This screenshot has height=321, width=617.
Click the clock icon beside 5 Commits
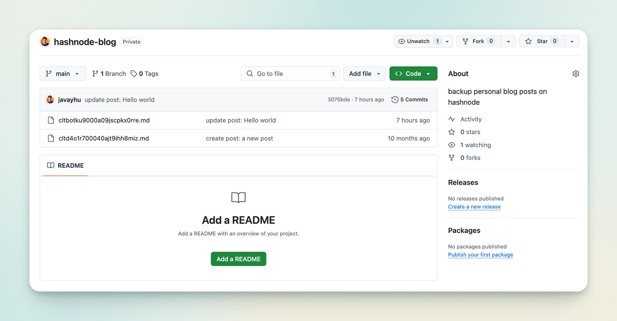click(394, 100)
